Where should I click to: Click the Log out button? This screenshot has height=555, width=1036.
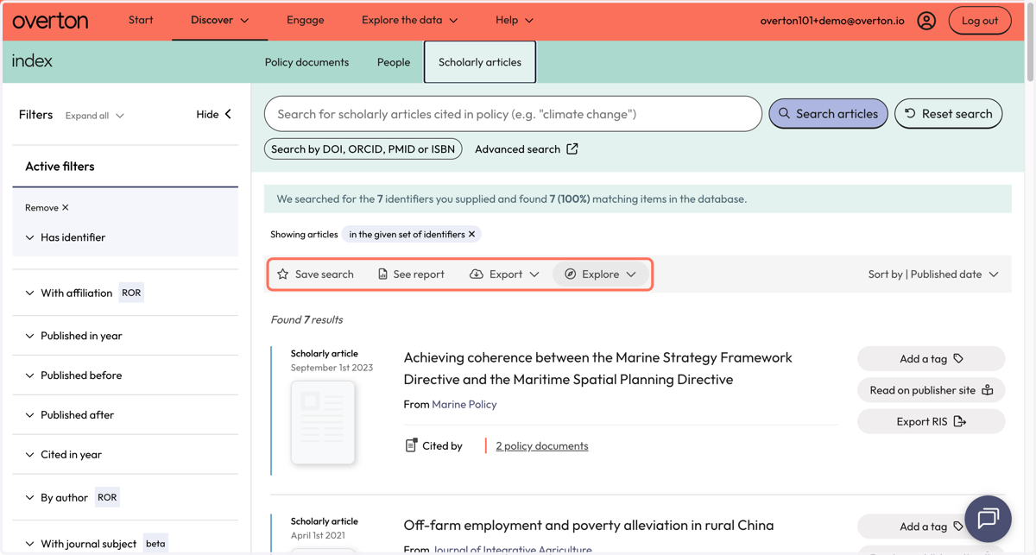[980, 21]
